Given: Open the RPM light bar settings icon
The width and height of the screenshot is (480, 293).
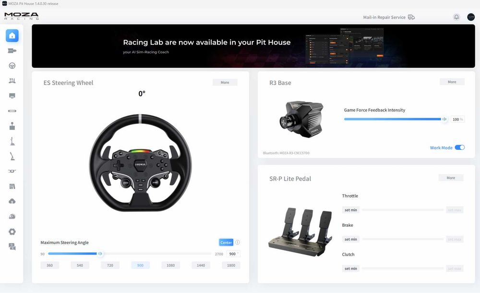Looking at the screenshot, I should click(12, 111).
